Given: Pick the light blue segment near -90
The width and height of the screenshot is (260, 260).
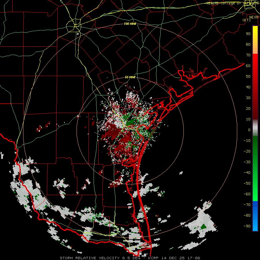Looking at the screenshot, I should coord(255,226).
